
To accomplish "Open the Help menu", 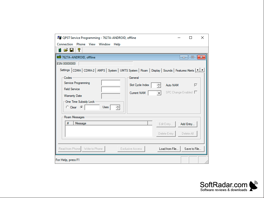I will click(117, 44).
